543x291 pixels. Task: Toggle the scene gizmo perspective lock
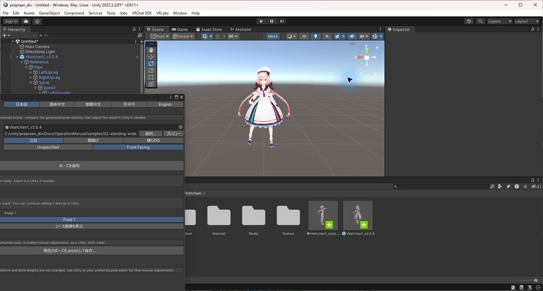[377, 47]
